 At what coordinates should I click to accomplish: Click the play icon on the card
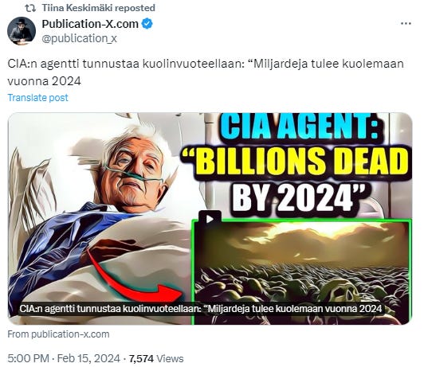(x=210, y=219)
